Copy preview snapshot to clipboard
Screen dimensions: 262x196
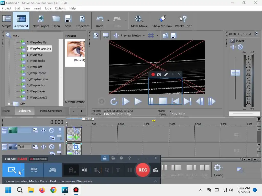coord(166,35)
